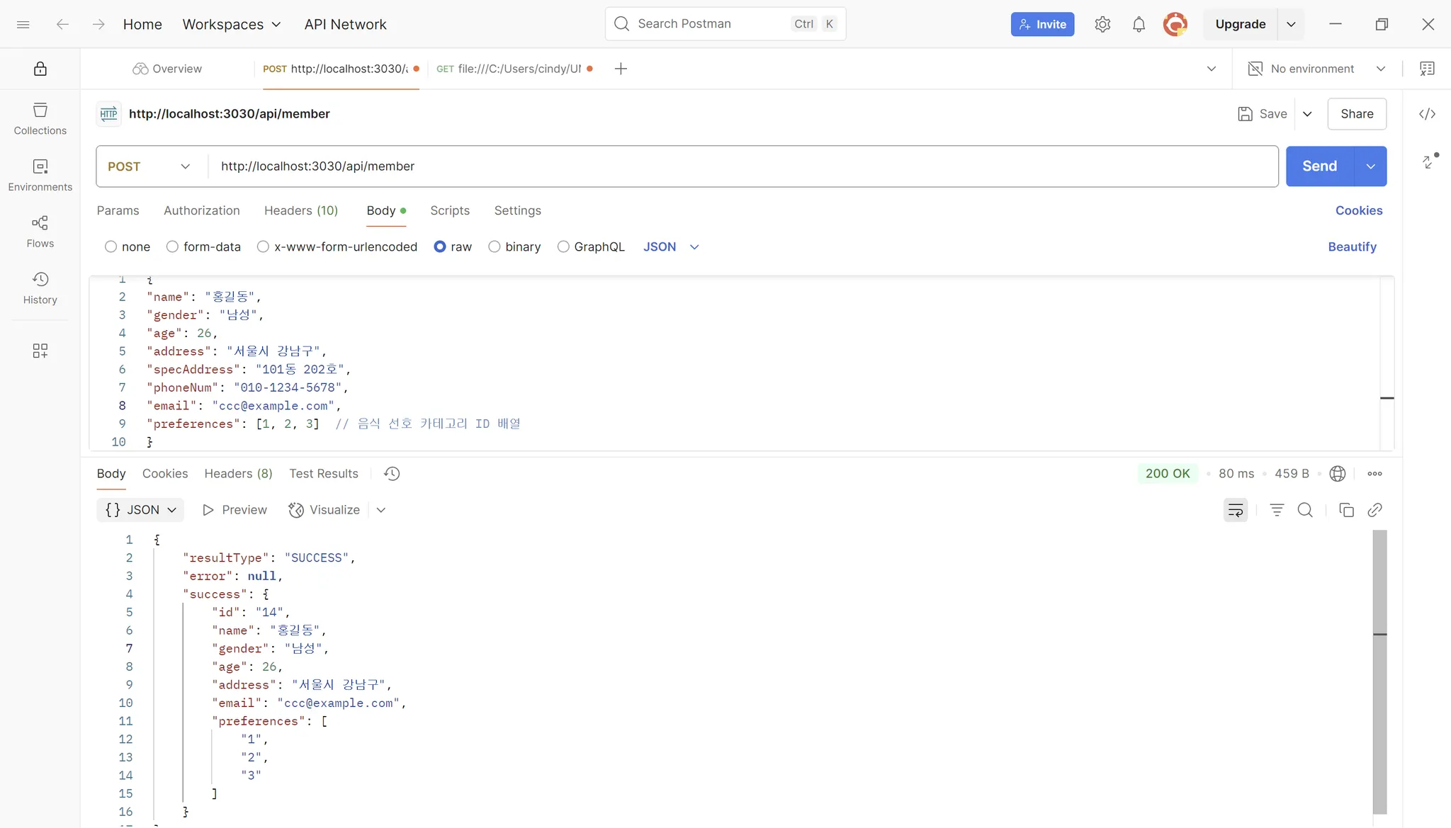Open the POST method dropdown
Viewport: 1451px width, 828px height.
tap(149, 166)
